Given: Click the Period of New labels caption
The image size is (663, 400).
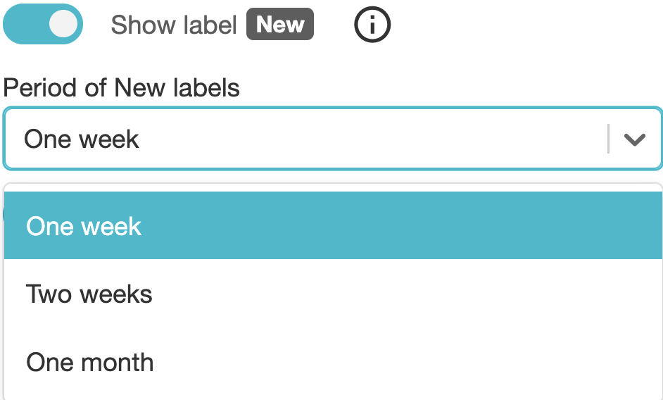Looking at the screenshot, I should pyautogui.click(x=122, y=88).
